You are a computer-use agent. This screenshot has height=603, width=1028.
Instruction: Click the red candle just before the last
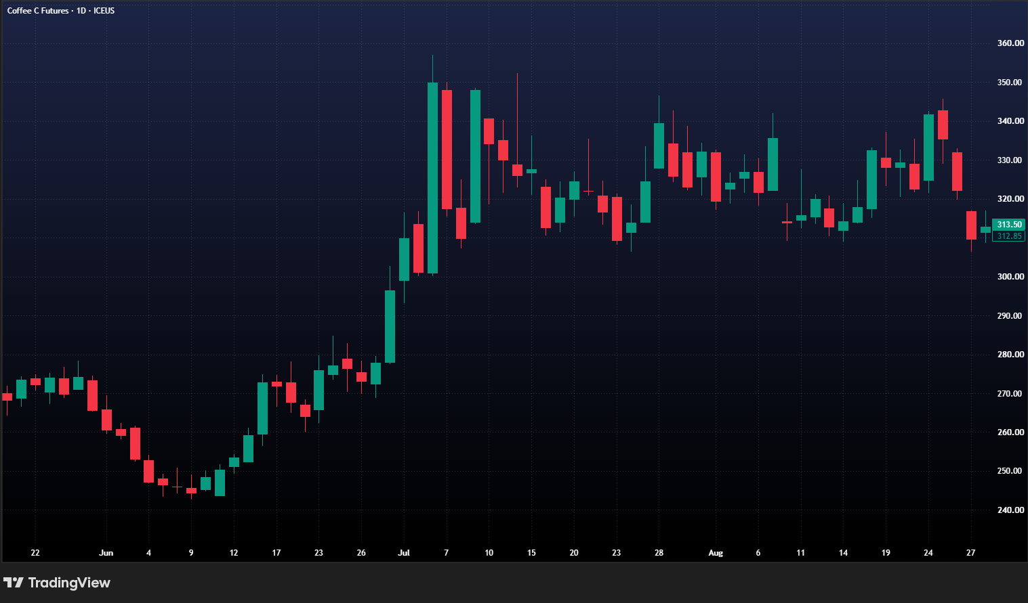[971, 225]
